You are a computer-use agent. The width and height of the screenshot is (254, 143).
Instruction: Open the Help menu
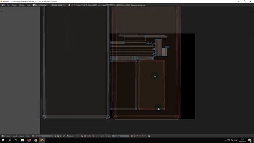29,5
